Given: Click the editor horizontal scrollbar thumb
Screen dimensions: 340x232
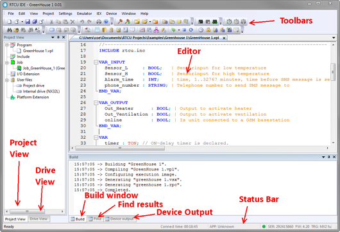Looking at the screenshot, I should click(120, 148).
